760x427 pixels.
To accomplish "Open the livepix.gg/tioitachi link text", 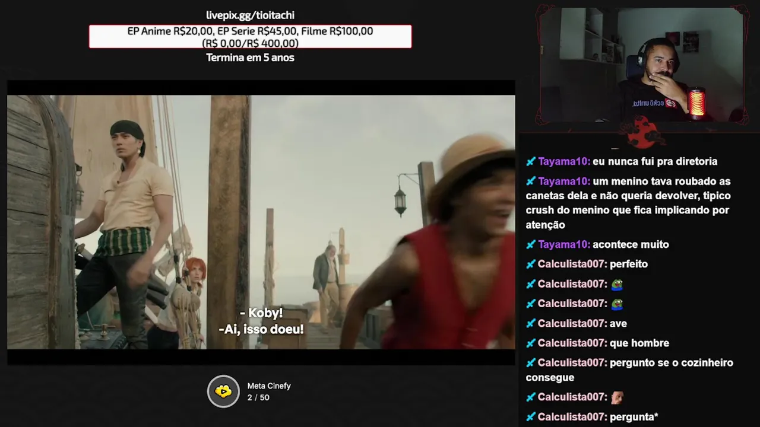I will coord(250,15).
